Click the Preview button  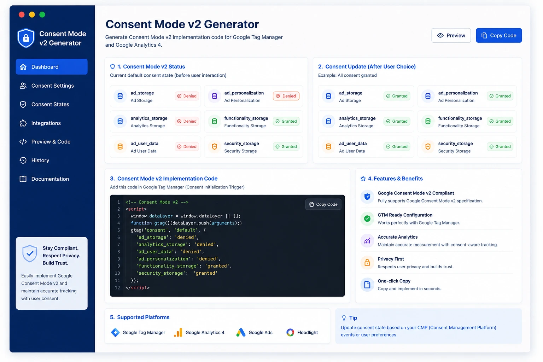[x=451, y=35]
